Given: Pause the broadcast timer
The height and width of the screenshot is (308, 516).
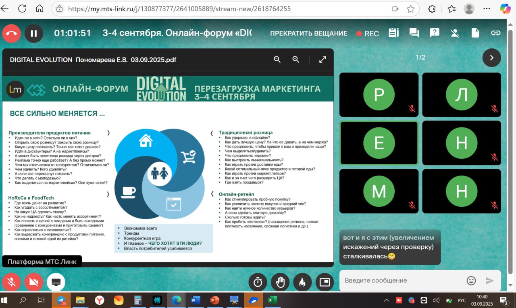Looking at the screenshot, I should pyautogui.click(x=34, y=33).
